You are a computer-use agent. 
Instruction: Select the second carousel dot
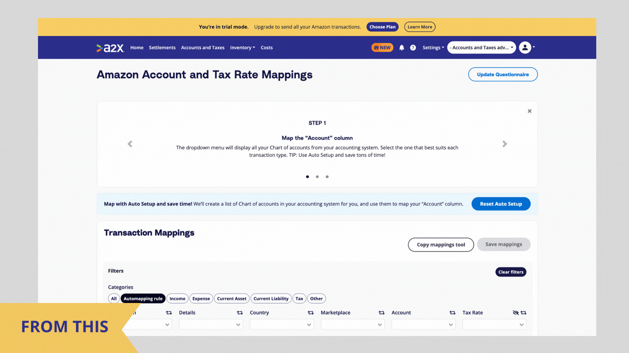(317, 177)
